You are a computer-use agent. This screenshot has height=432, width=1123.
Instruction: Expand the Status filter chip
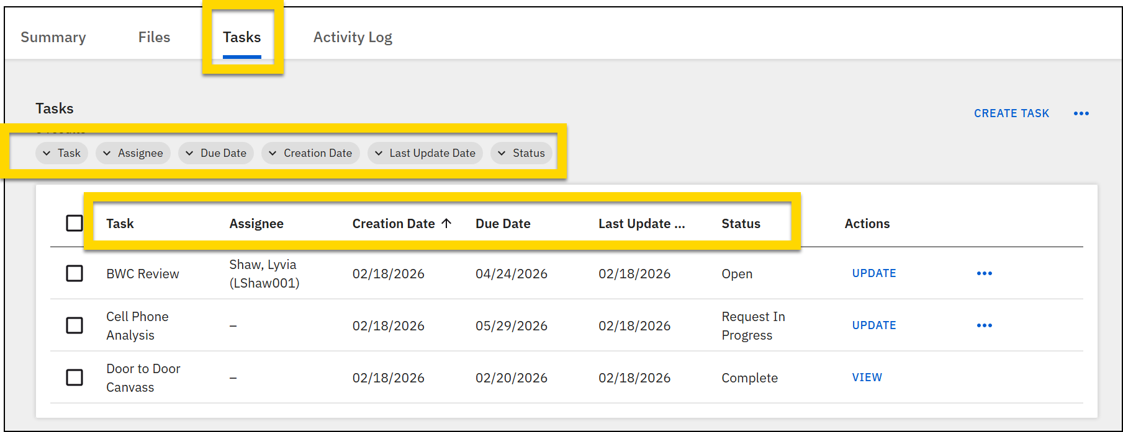(x=521, y=153)
